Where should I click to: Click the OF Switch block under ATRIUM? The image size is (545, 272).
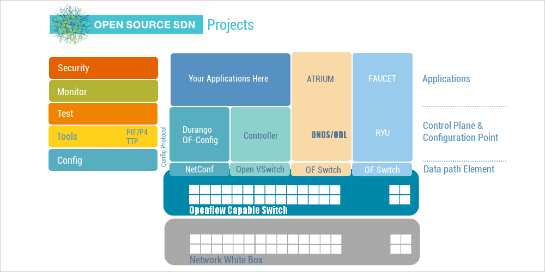coord(321,170)
